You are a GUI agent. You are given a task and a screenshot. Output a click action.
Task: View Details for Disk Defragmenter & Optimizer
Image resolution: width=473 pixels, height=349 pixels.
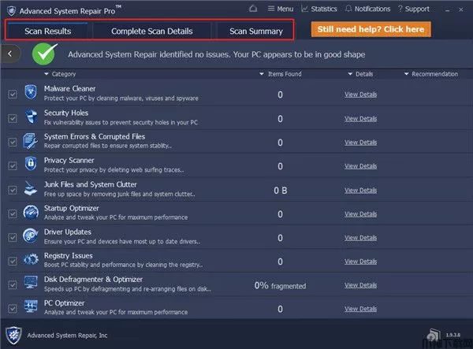pos(361,285)
